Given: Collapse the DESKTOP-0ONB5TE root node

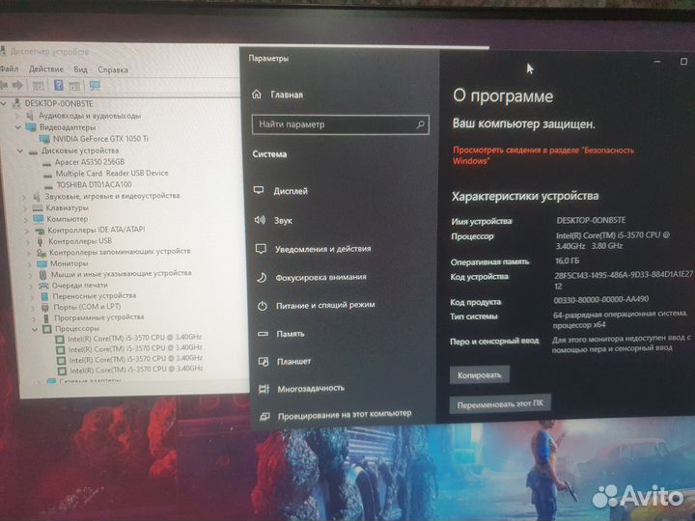Looking at the screenshot, I should [x=4, y=103].
